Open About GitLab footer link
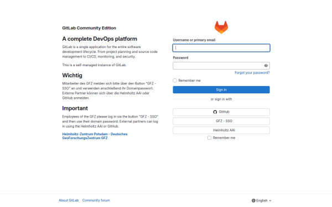 69,200
